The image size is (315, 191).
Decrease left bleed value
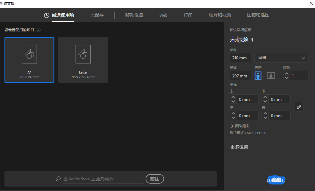233,118
